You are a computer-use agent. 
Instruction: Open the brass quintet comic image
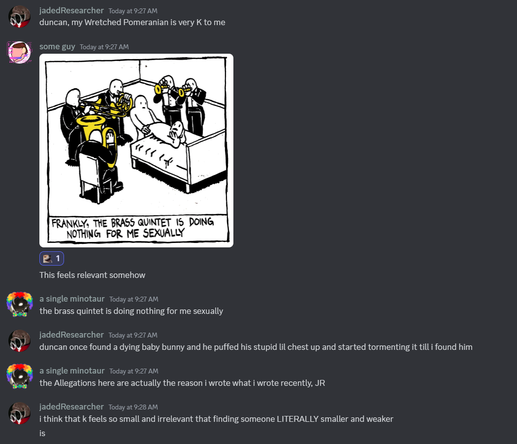point(136,150)
